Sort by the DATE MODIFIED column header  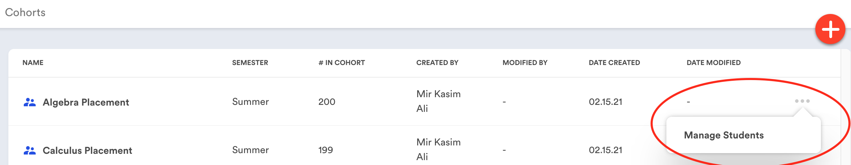pyautogui.click(x=714, y=63)
